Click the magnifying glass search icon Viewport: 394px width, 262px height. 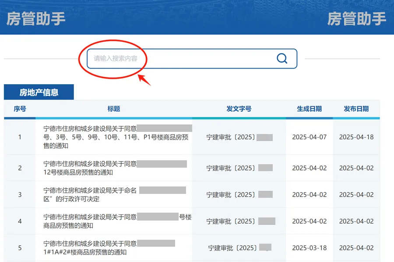(282, 59)
